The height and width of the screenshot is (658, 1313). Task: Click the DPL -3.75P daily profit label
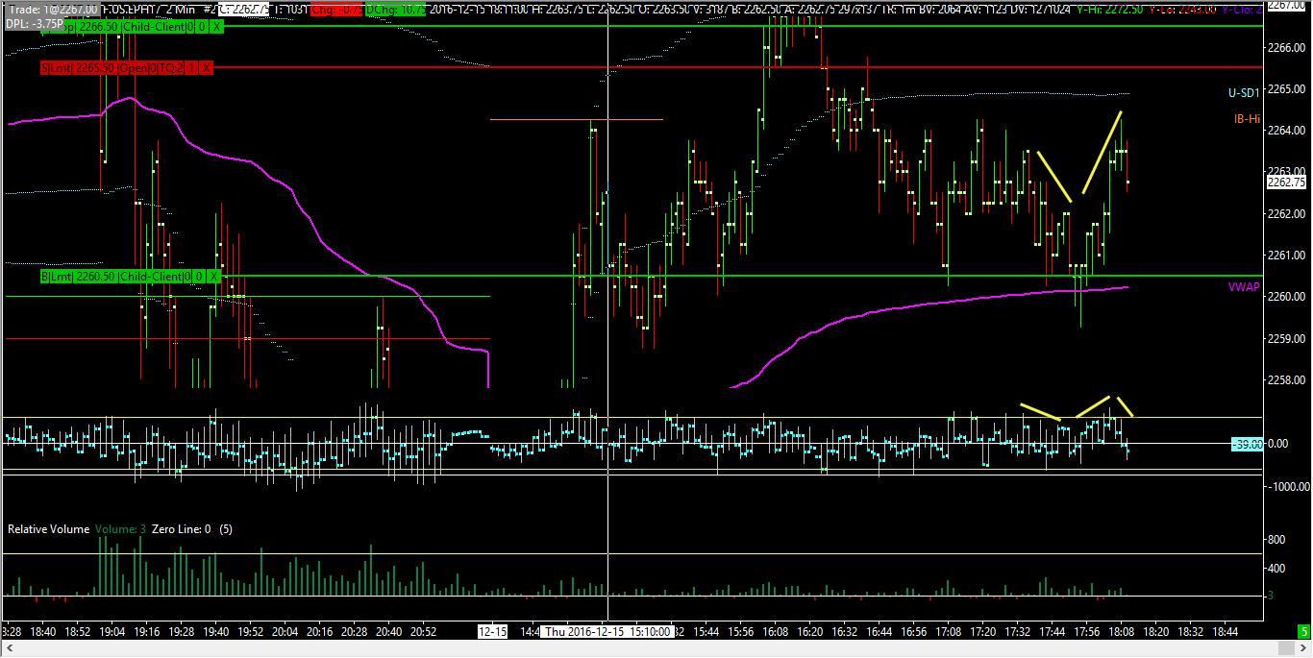(33, 23)
